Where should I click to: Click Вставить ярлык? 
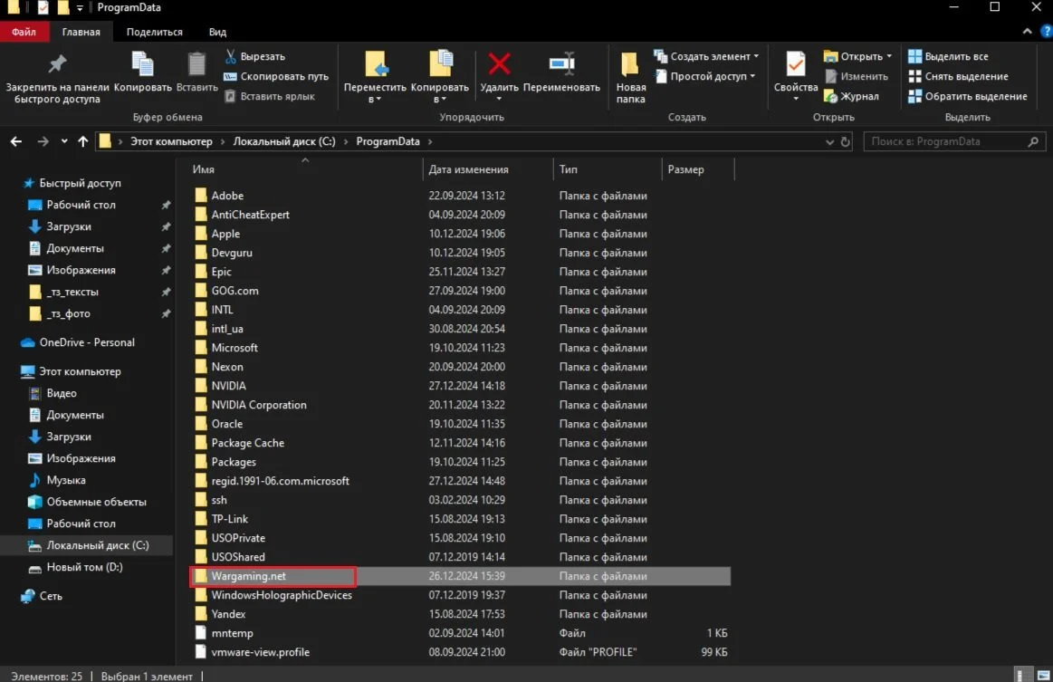(269, 96)
